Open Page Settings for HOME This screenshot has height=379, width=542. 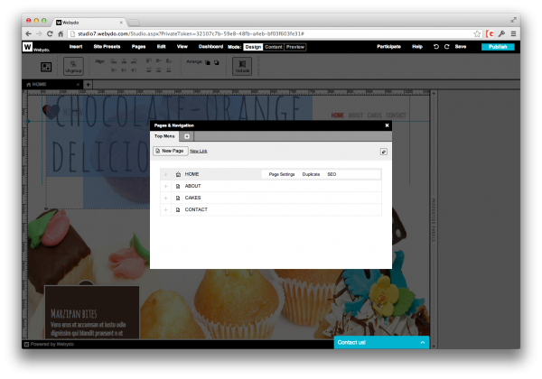click(x=282, y=174)
